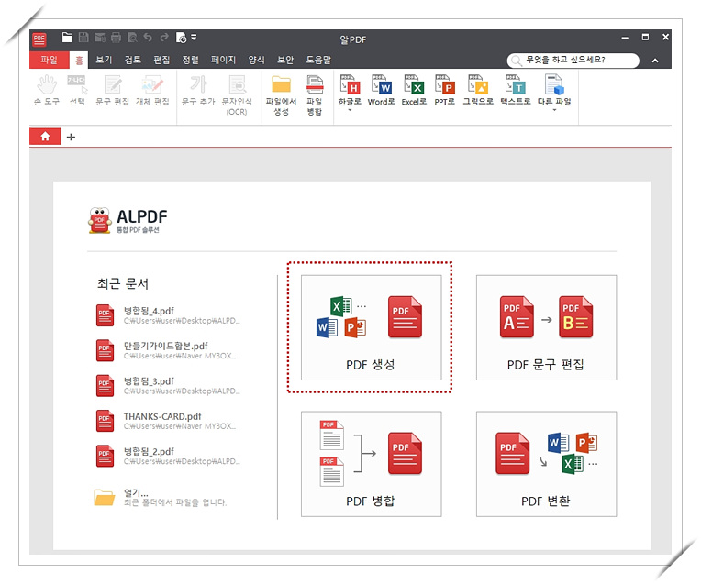
Task: Convert to 텍스트로 text icon
Action: 516,91
